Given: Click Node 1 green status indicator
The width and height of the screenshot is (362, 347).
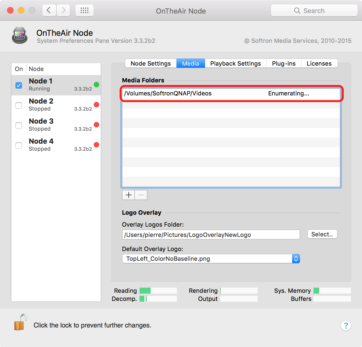Looking at the screenshot, I should 96,85.
